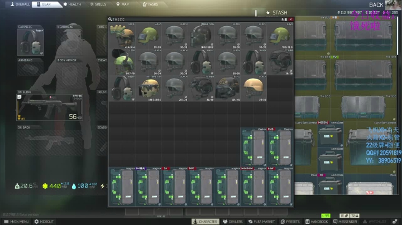Go to the HIDEOUT screen
Viewport: 402px width, 225px height.
coord(44,222)
